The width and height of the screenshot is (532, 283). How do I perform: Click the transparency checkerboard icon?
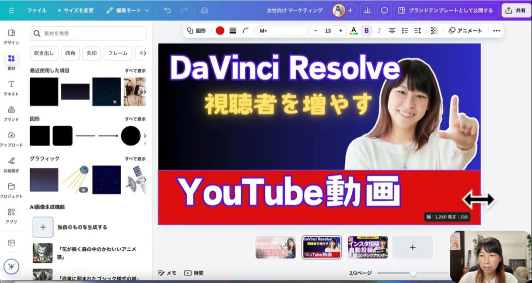434,31
